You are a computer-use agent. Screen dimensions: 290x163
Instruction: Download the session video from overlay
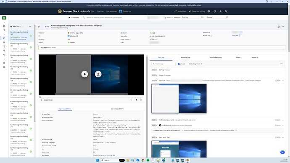(x=98, y=74)
